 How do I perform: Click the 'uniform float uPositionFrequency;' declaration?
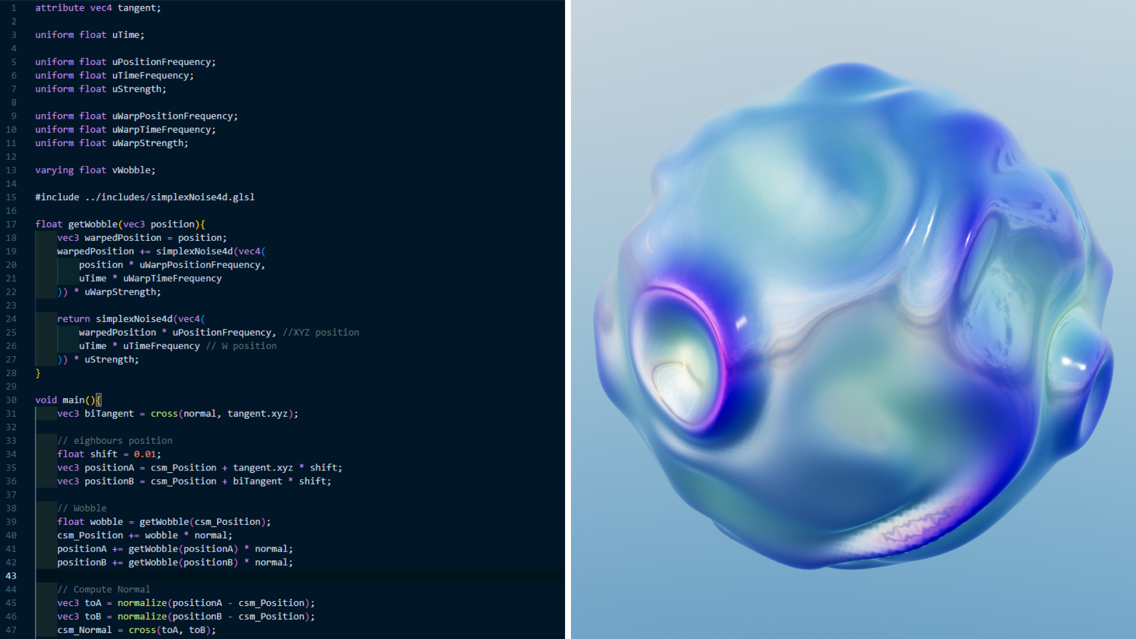coord(125,62)
